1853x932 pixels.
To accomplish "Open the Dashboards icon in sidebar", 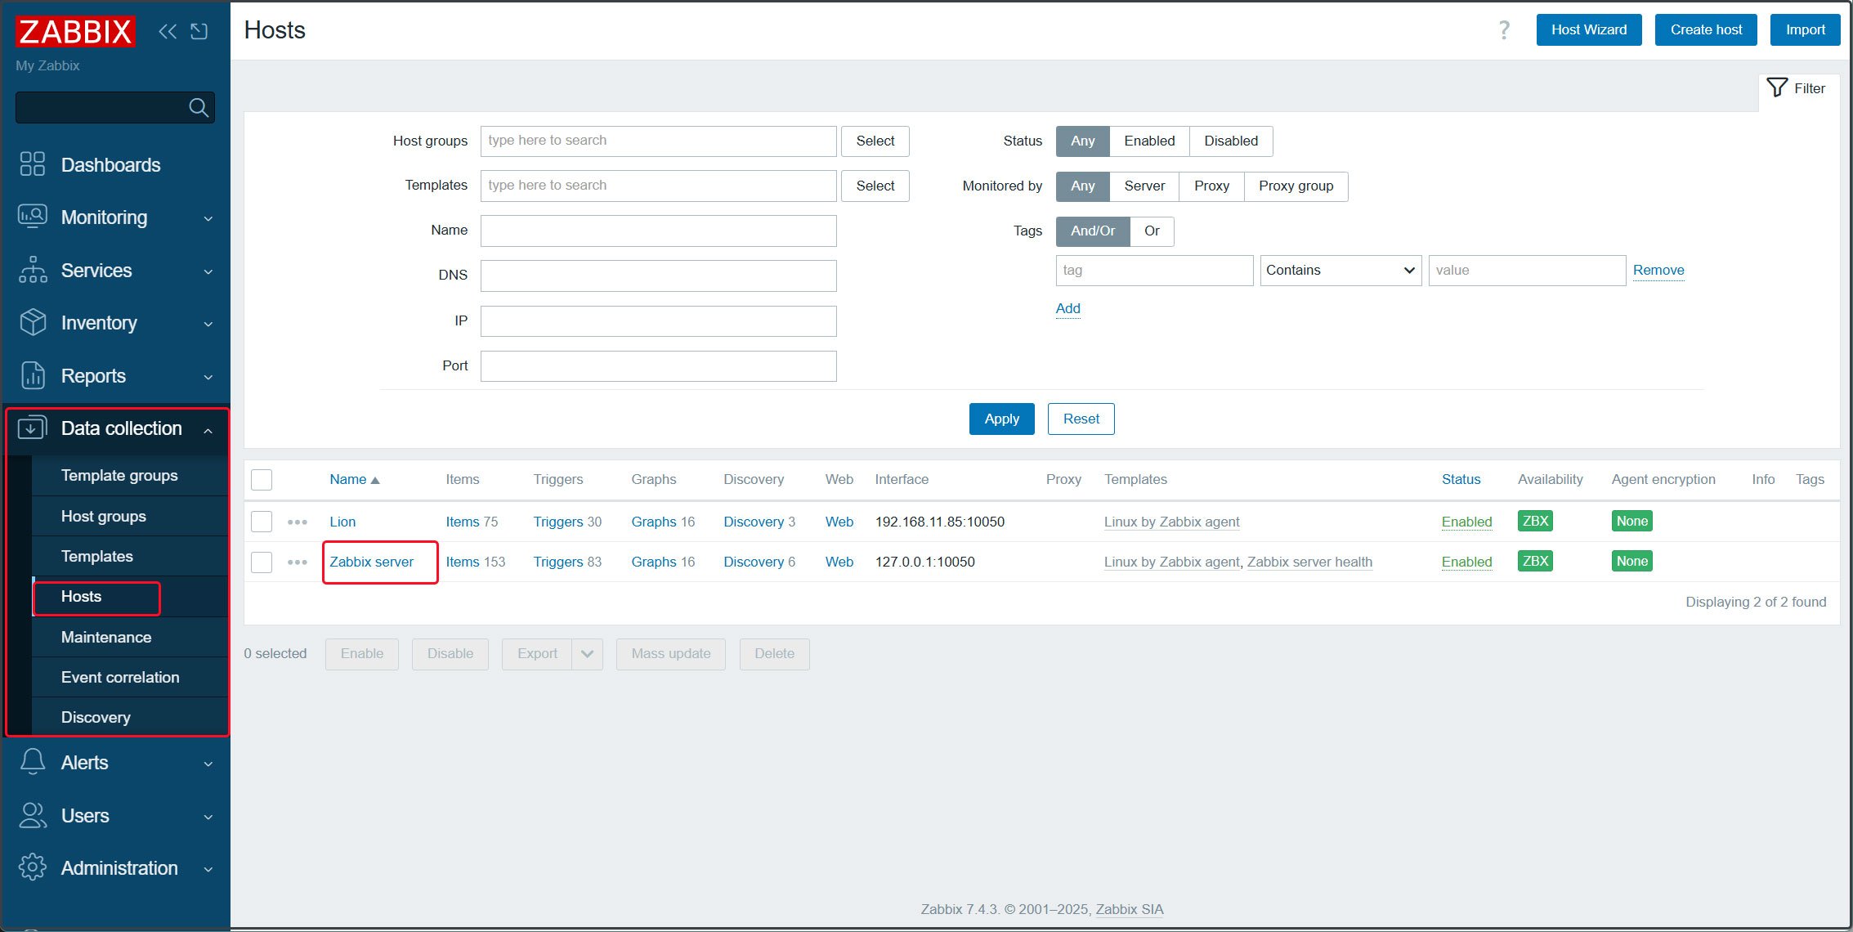I will pos(33,164).
